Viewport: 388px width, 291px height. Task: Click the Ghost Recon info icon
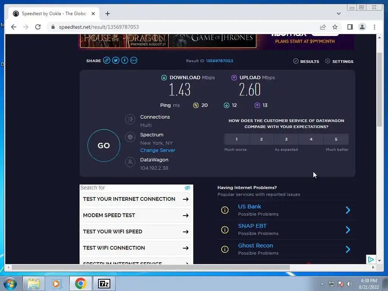(x=225, y=249)
